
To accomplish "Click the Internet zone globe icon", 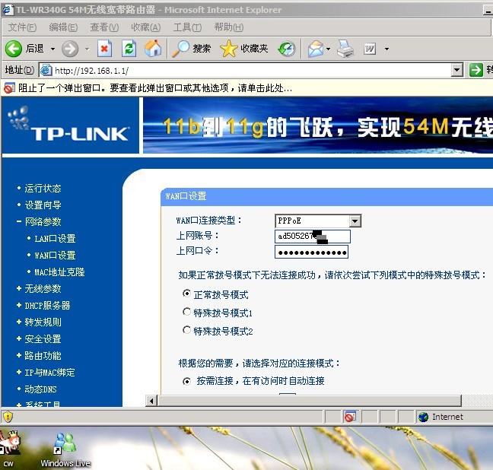I will [x=424, y=417].
